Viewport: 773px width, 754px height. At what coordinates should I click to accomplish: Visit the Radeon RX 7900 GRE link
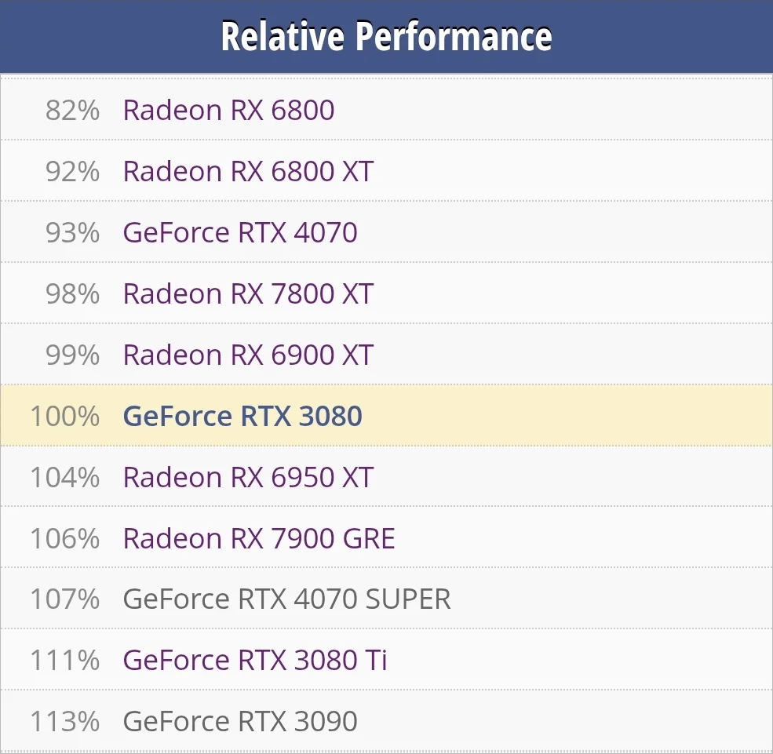pyautogui.click(x=259, y=539)
